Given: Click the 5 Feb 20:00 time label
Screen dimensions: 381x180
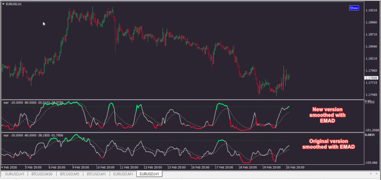Looking at the screenshot, I should click(33, 167).
